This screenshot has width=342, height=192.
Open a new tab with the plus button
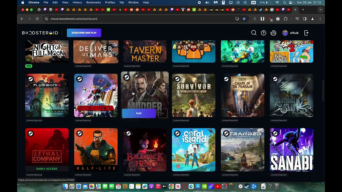[303, 10]
